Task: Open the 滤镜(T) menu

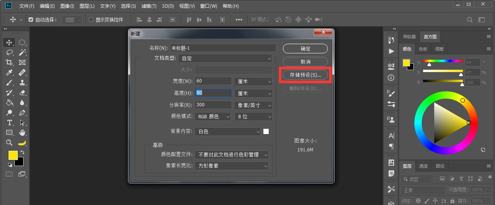Action: click(x=149, y=6)
